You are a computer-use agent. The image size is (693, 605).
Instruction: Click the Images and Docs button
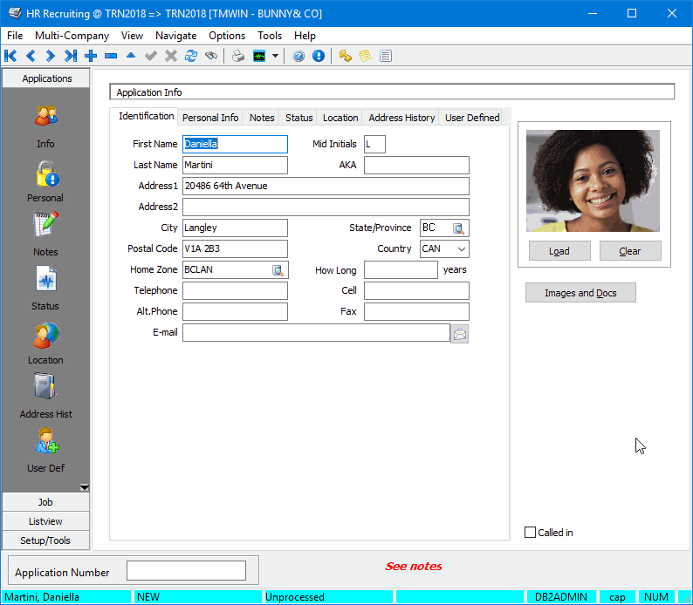tap(580, 293)
